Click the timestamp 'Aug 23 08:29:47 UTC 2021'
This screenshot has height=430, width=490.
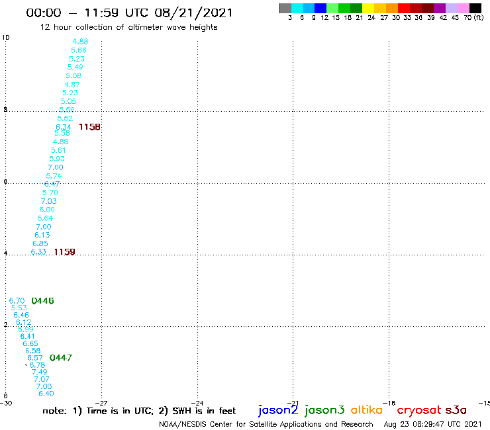pyautogui.click(x=432, y=424)
